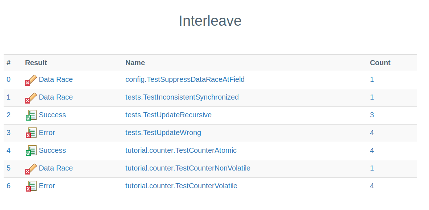Click the Data Race icon for TestCounterNonVolatile
The height and width of the screenshot is (210, 429).
click(31, 169)
